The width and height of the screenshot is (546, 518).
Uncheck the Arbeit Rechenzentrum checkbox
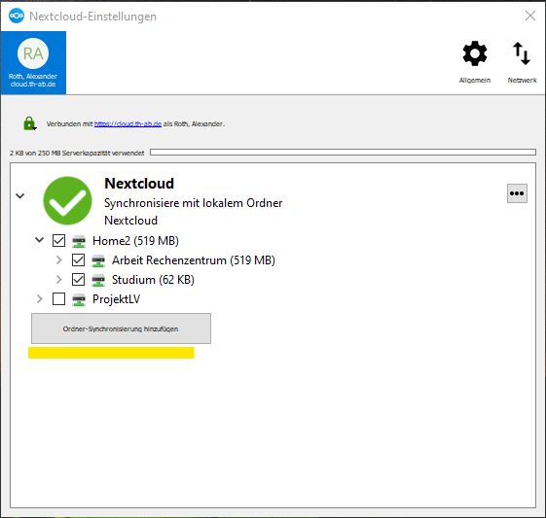coord(78,260)
